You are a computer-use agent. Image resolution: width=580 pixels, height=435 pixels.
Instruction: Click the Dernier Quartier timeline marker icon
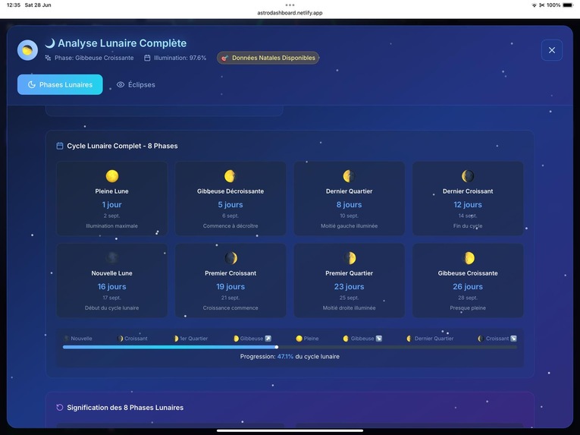409,339
